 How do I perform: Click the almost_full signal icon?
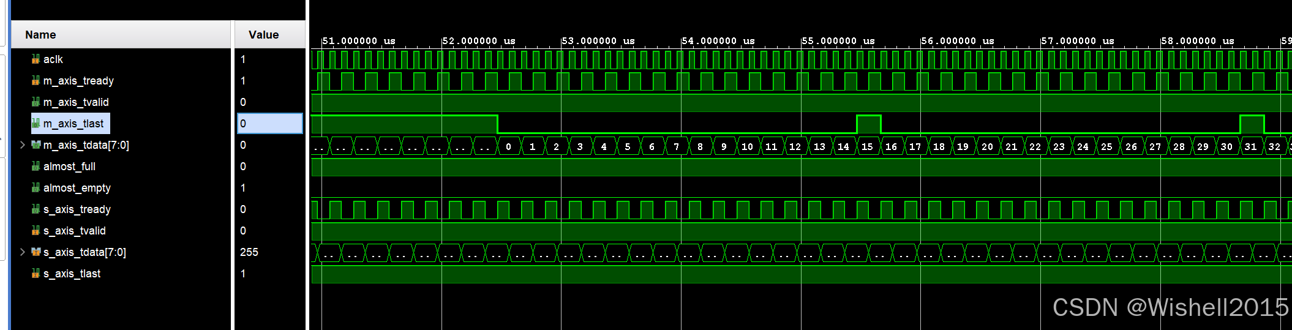pyautogui.click(x=36, y=167)
